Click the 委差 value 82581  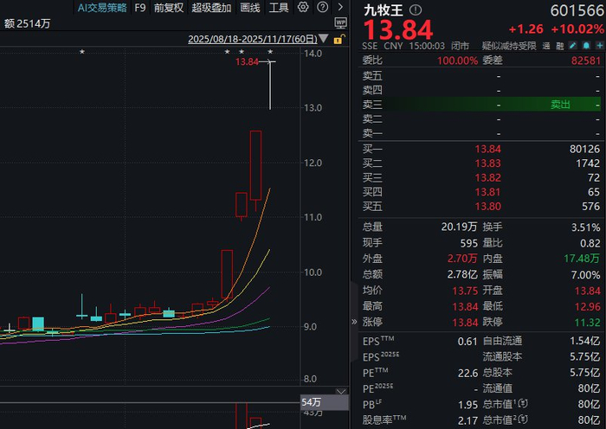(x=586, y=61)
